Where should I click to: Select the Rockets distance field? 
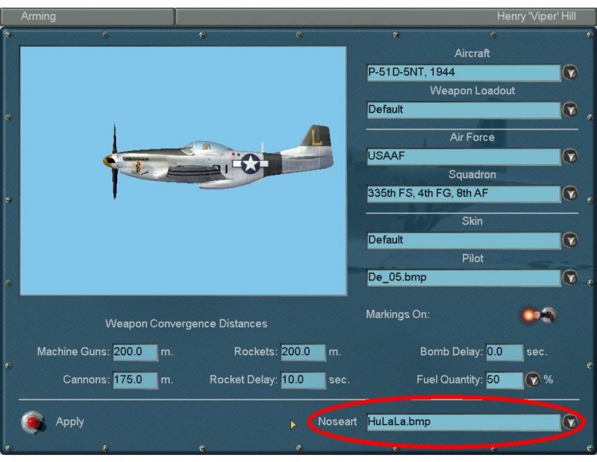point(303,352)
